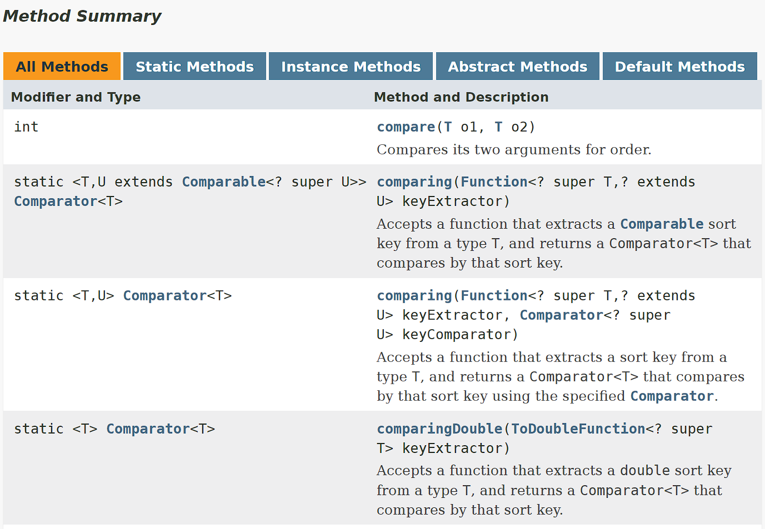Switch to the Instance Methods tab

coord(351,66)
